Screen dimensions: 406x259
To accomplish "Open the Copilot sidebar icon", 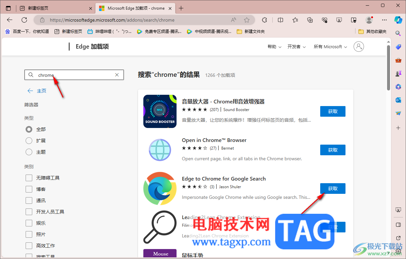I will coord(398,20).
